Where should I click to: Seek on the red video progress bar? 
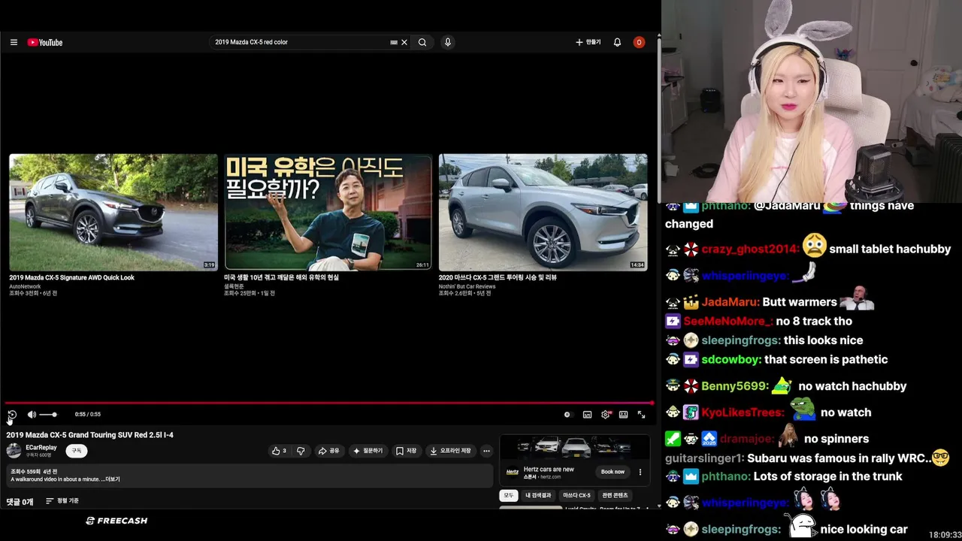coord(329,403)
